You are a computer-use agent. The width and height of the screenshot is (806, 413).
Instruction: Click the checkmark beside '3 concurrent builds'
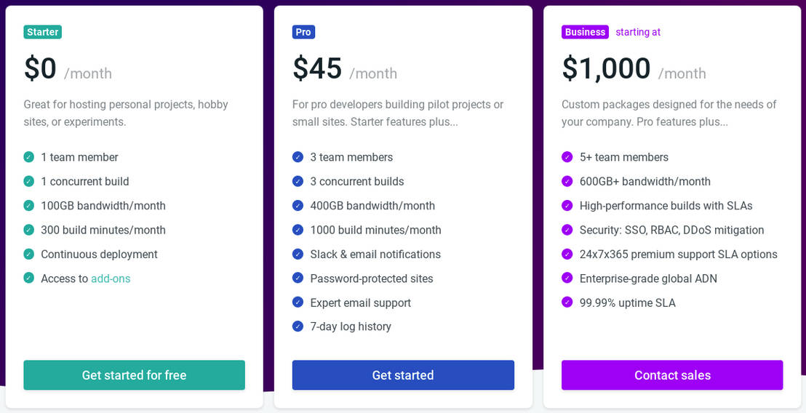point(298,181)
